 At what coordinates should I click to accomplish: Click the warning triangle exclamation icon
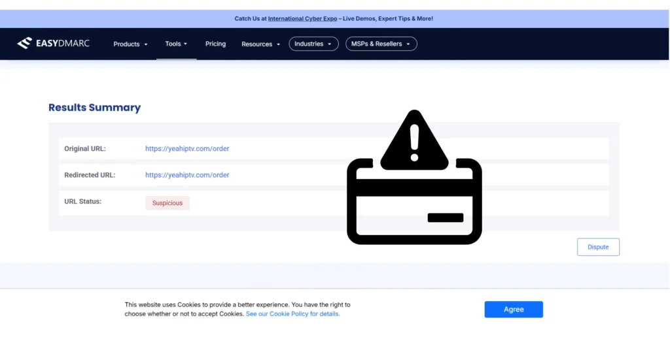[x=413, y=138]
